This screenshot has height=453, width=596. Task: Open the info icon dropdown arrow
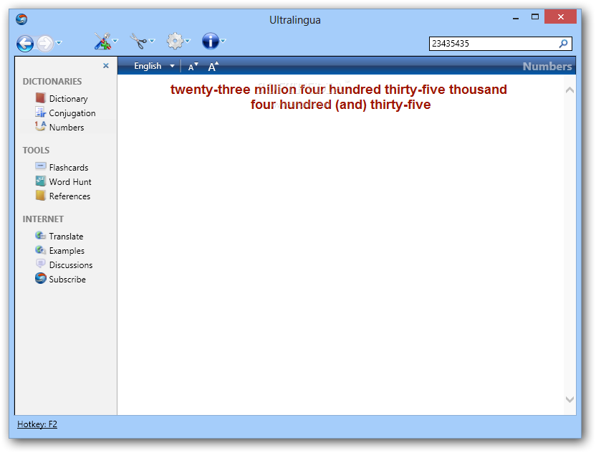(x=223, y=41)
